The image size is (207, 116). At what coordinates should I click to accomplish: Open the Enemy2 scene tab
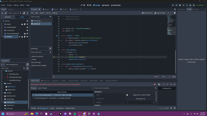(x=73, y=9)
